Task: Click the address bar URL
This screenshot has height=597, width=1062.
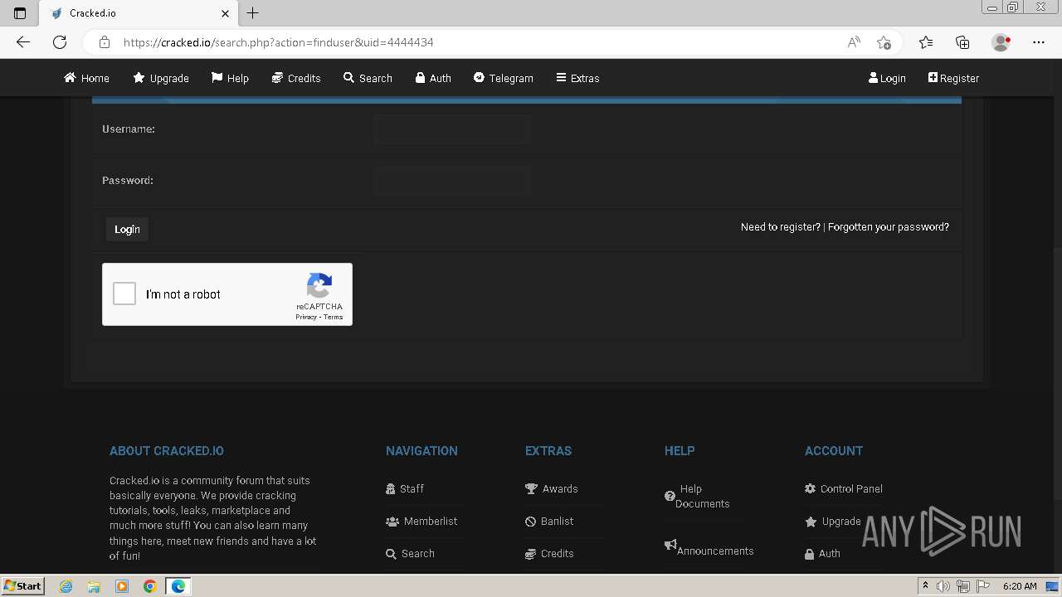Action: pyautogui.click(x=279, y=42)
